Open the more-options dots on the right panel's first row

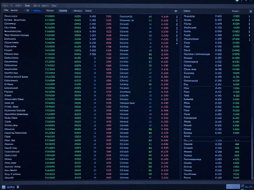tap(249, 16)
